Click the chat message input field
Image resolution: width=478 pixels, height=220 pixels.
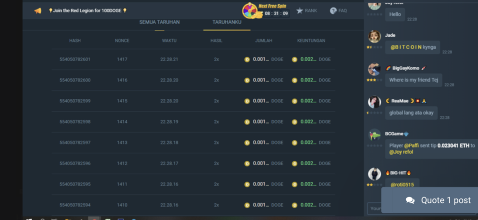pyautogui.click(x=375, y=209)
